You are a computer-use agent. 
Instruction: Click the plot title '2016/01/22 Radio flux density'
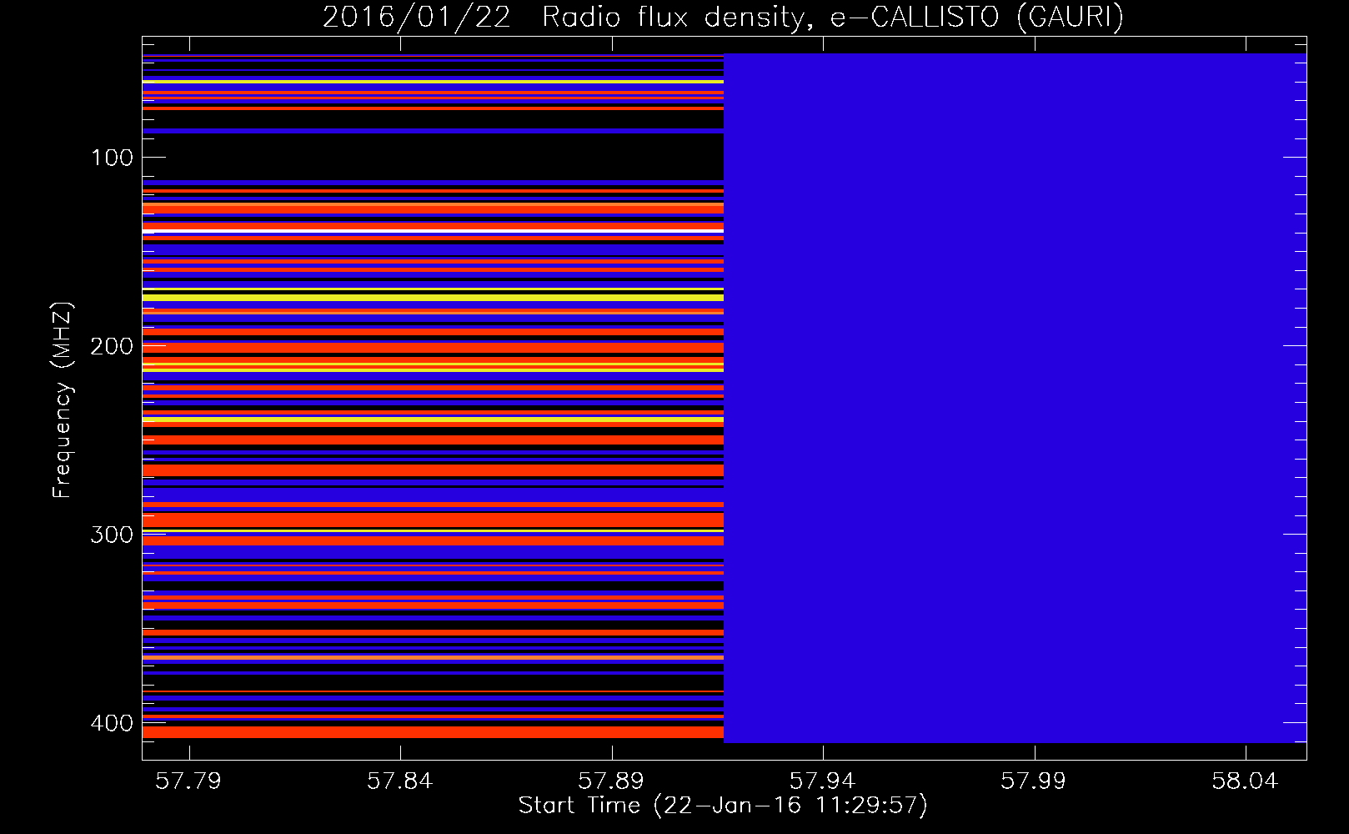[564, 17]
